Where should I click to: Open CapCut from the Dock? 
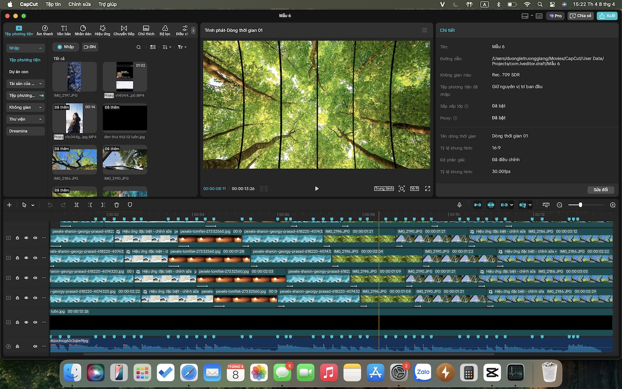492,373
